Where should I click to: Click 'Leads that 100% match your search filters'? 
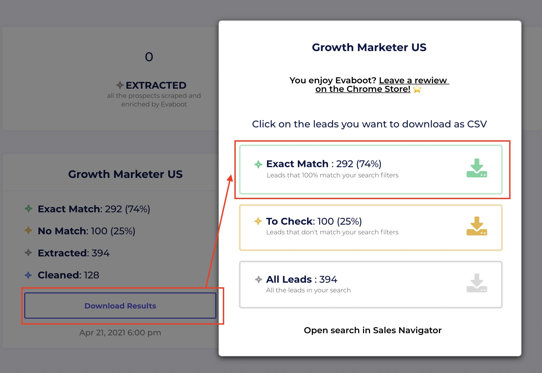(333, 175)
